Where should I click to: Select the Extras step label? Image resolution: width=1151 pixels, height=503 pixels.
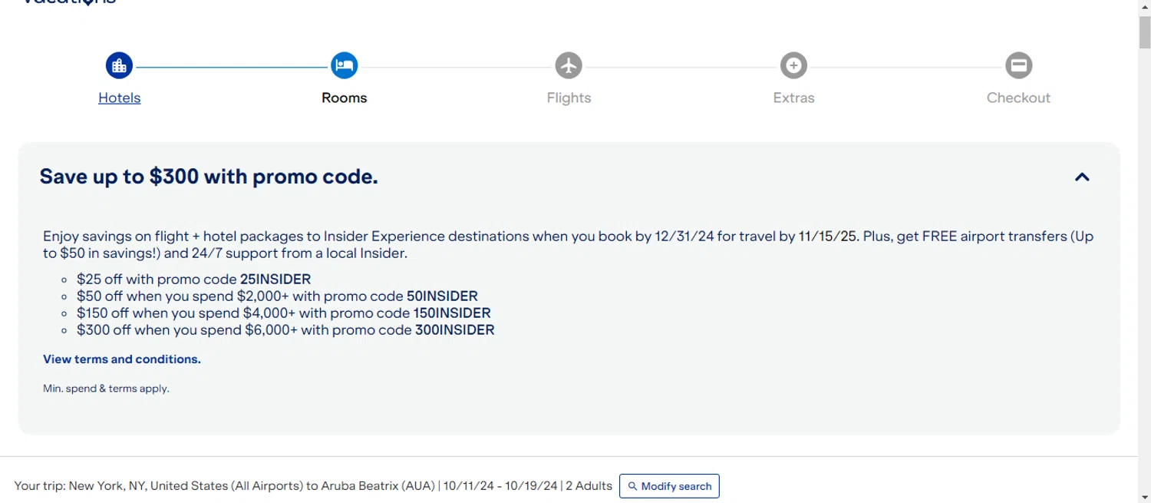793,98
